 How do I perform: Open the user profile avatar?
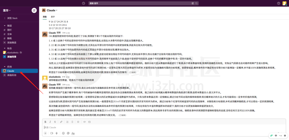point(284,3)
